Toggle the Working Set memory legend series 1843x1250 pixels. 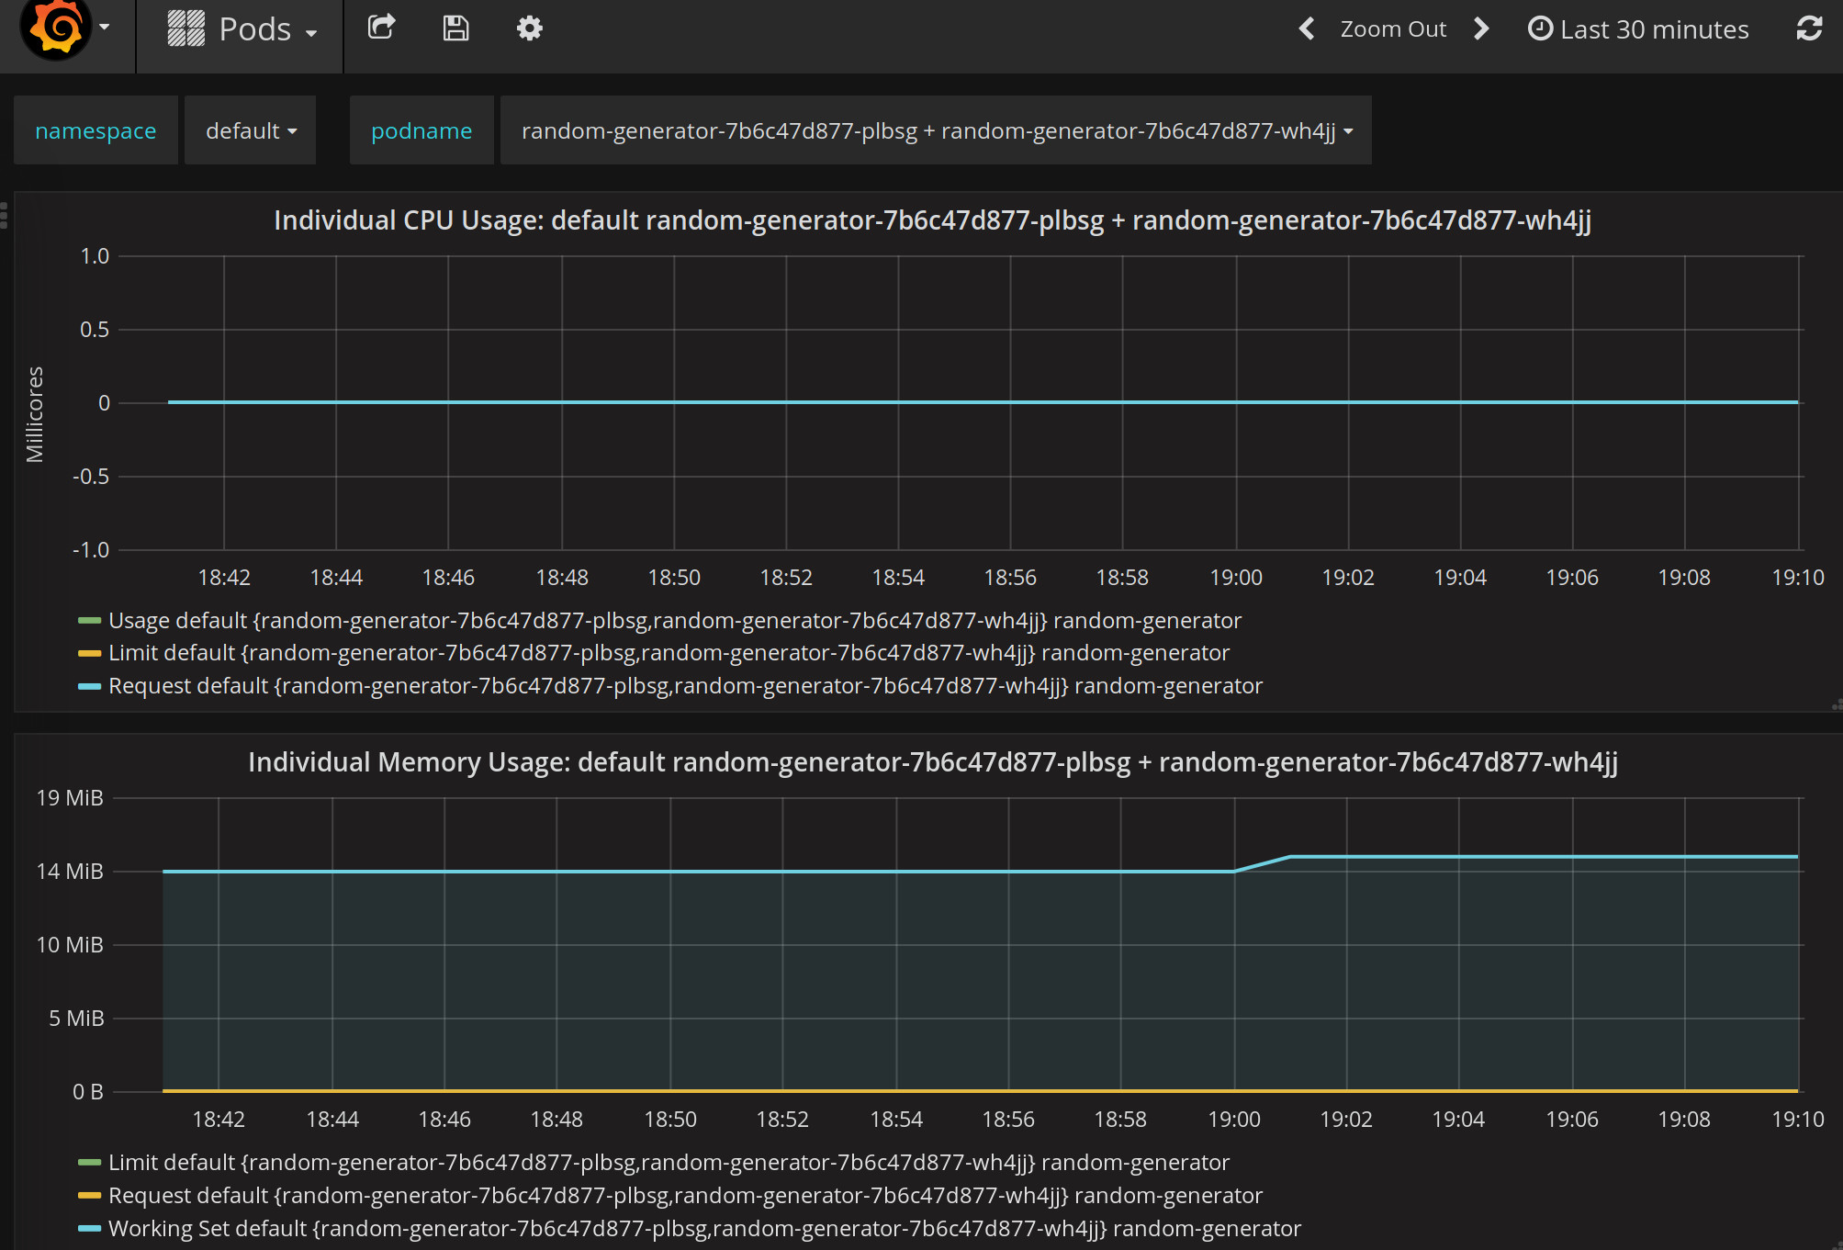click(x=704, y=1229)
